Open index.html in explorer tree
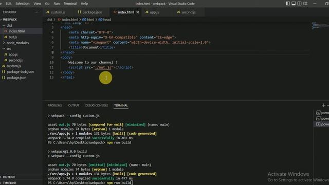Viewport: 329px width, 185px height. (16, 31)
